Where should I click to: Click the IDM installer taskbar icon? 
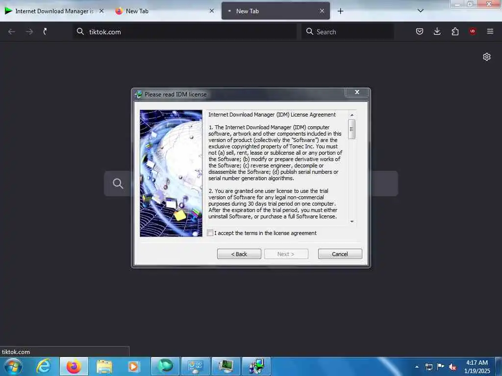click(256, 366)
